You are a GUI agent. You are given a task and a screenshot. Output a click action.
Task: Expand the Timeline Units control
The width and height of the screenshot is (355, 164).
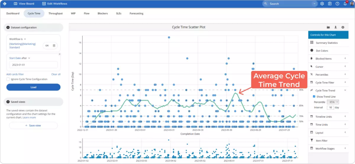(x=328, y=117)
